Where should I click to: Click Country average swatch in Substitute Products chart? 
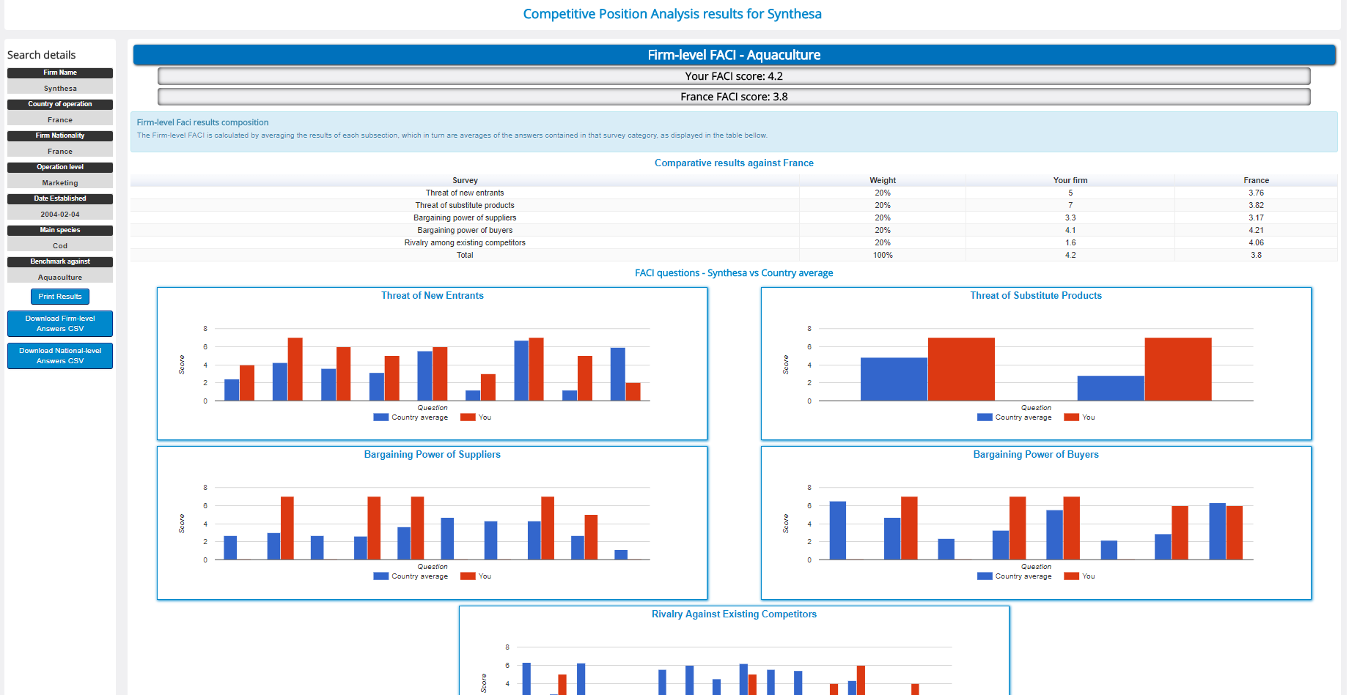pyautogui.click(x=985, y=417)
